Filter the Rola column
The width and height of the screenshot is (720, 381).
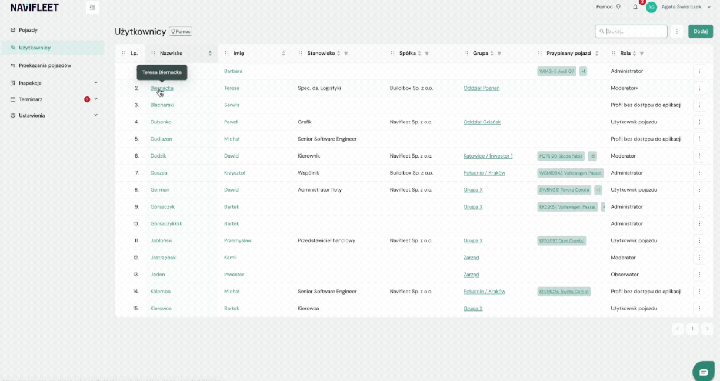click(642, 54)
